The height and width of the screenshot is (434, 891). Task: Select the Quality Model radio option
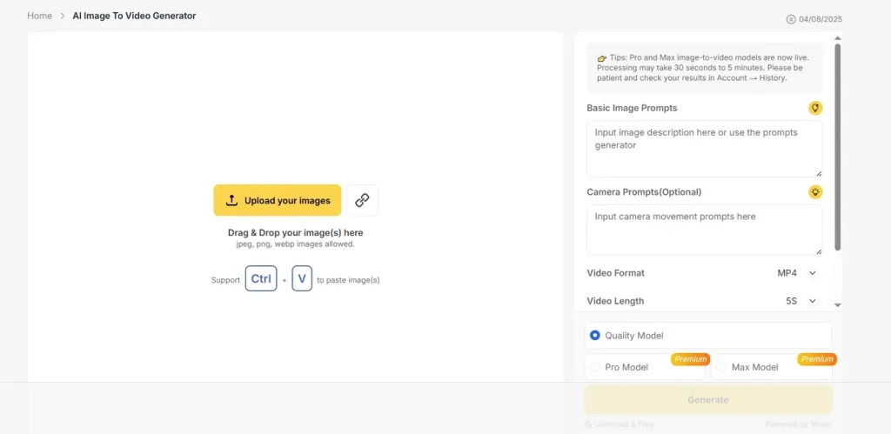point(595,336)
